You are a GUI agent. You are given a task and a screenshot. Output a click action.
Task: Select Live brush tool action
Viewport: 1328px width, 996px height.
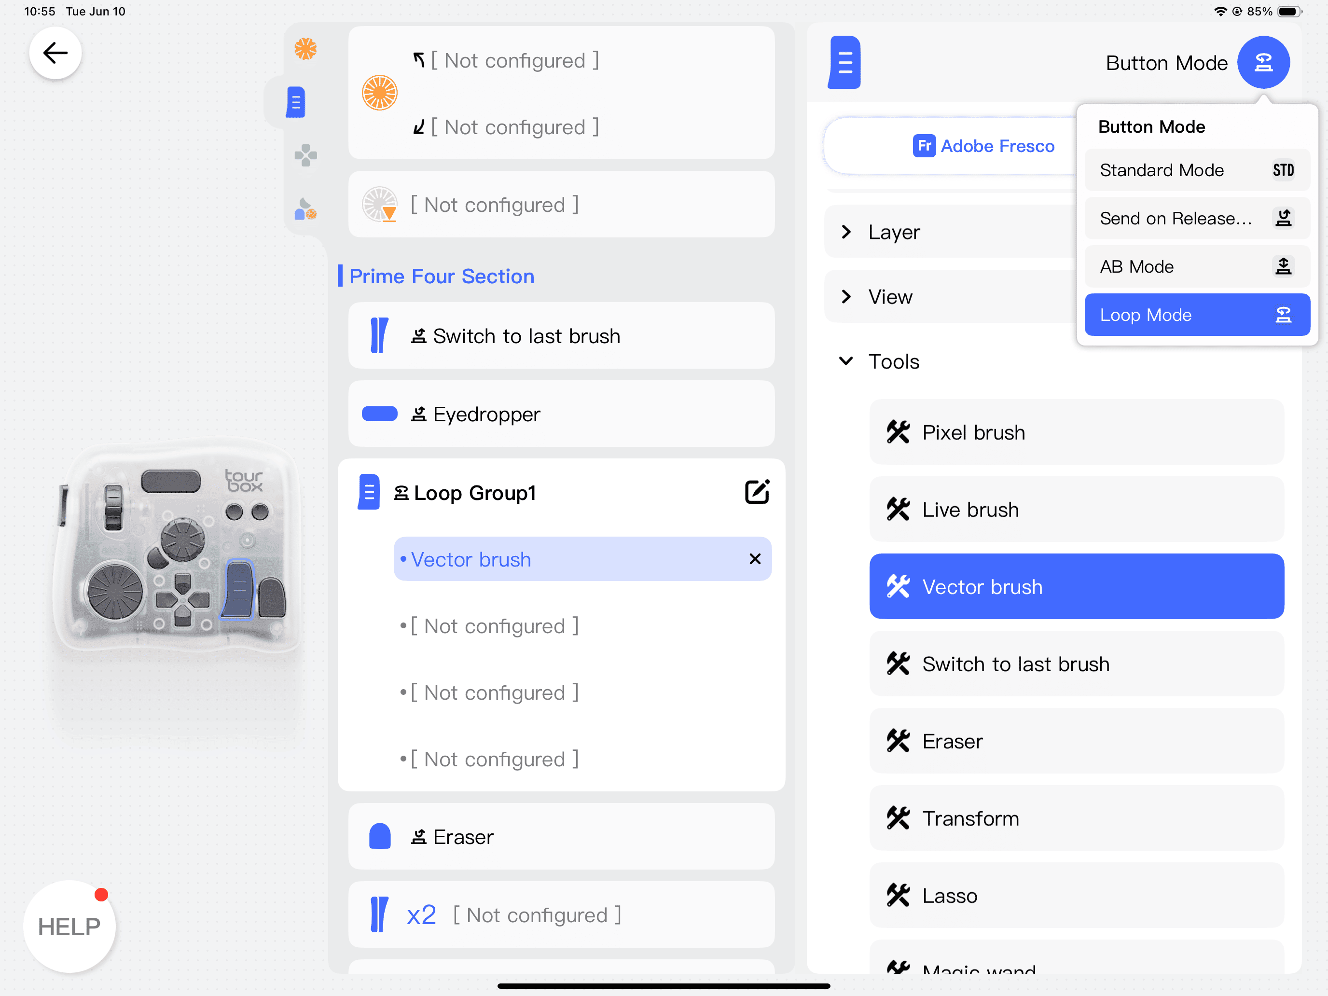click(1077, 510)
